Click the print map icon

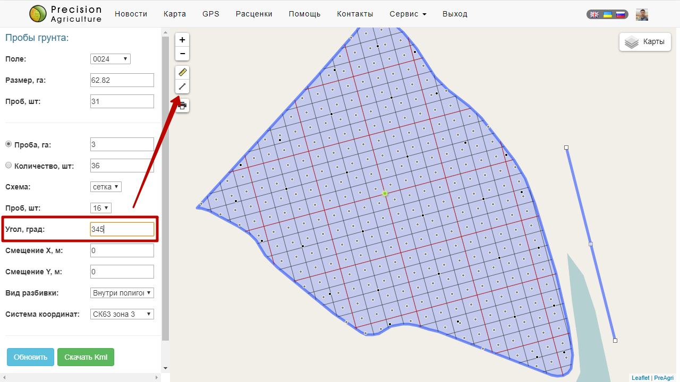182,106
